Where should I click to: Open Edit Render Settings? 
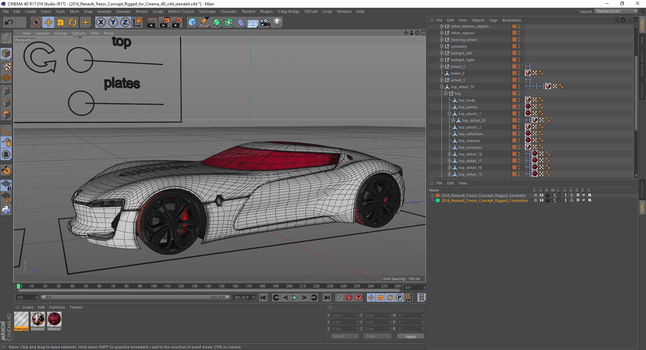[177, 23]
